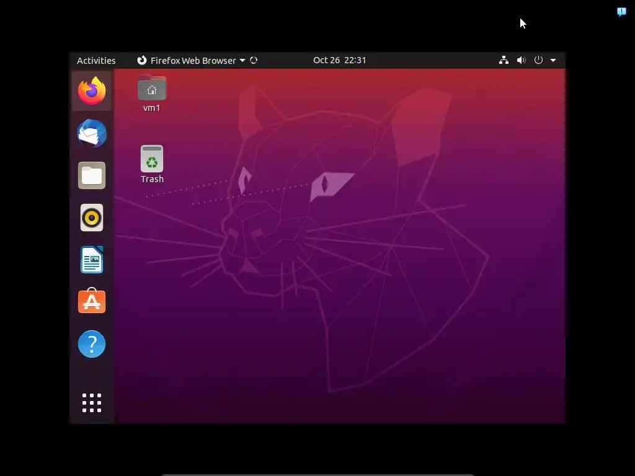Click the loading spinner next to app menu
The height and width of the screenshot is (476, 635).
tap(254, 60)
